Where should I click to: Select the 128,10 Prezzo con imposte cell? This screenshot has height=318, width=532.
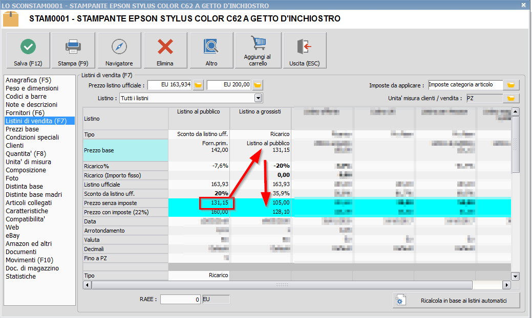pos(260,212)
